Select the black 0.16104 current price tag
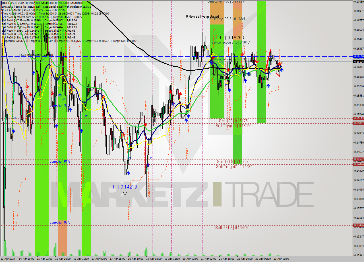The height and width of the screenshot is (262, 364). pyautogui.click(x=358, y=62)
